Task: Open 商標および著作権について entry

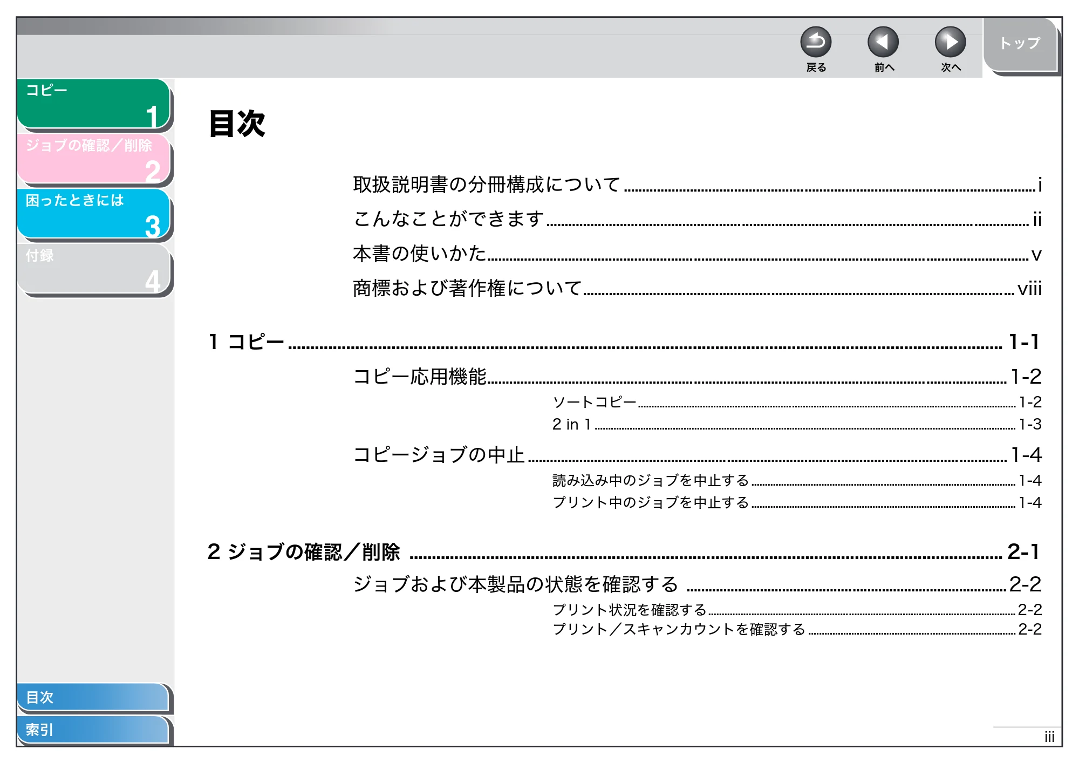Action: point(697,289)
